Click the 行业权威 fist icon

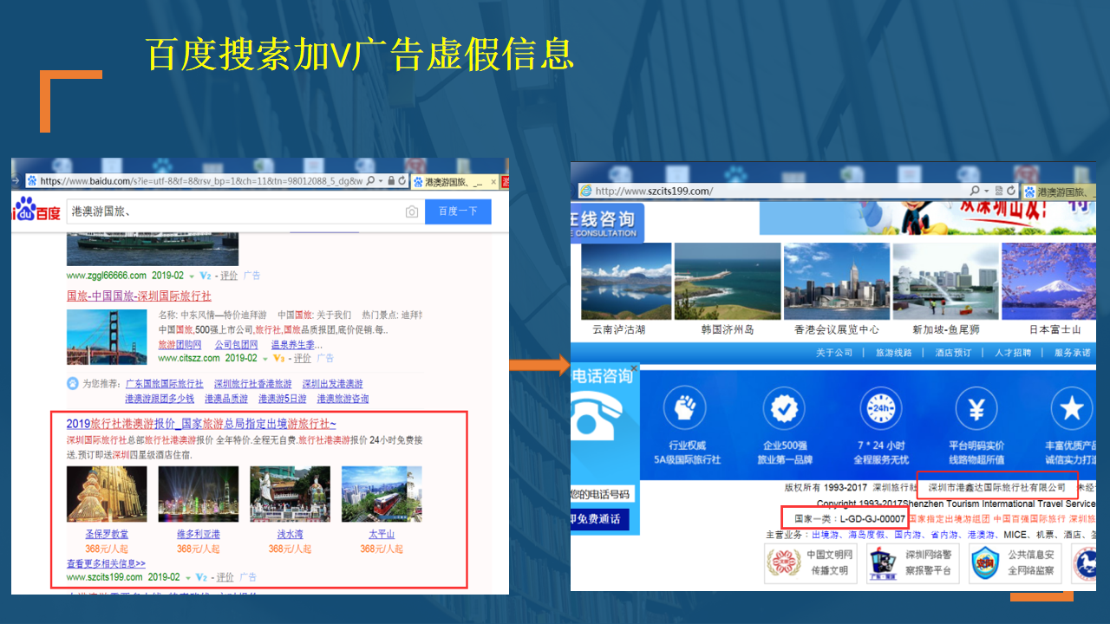click(687, 408)
